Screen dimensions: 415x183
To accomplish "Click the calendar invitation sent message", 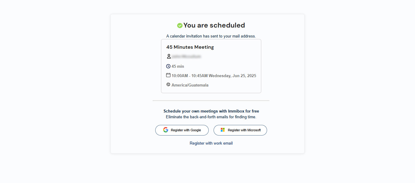I will click(211, 36).
